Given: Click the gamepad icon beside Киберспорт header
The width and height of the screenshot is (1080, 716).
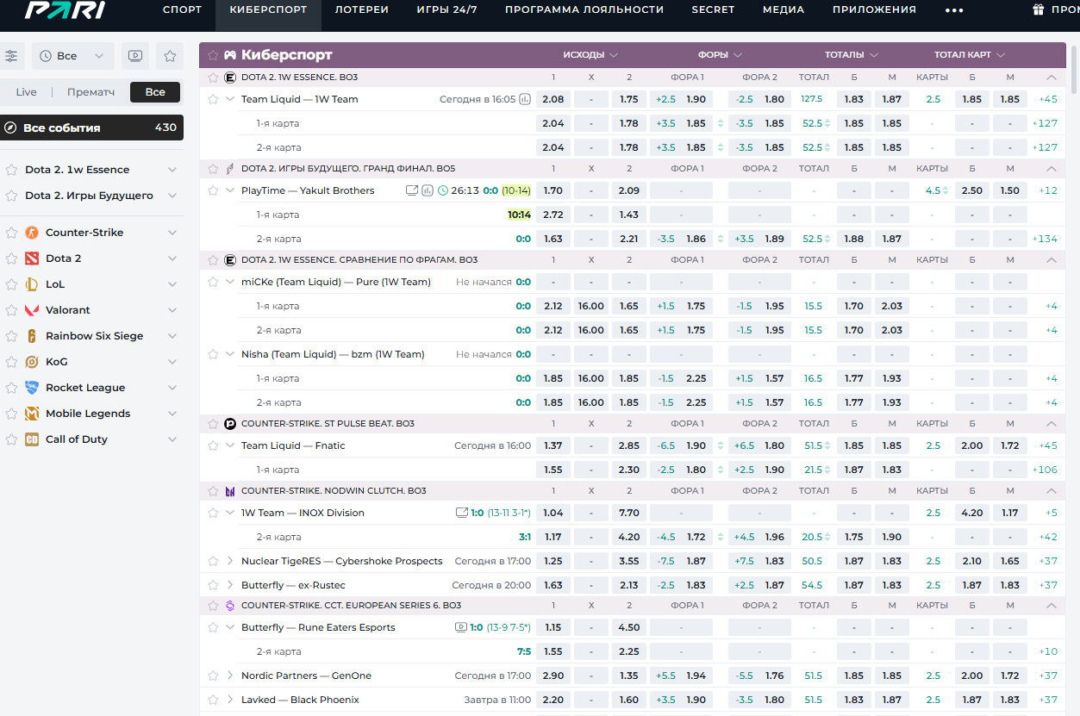Looking at the screenshot, I should (230, 55).
